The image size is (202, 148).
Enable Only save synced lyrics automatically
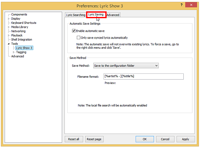pyautogui.click(x=78, y=38)
